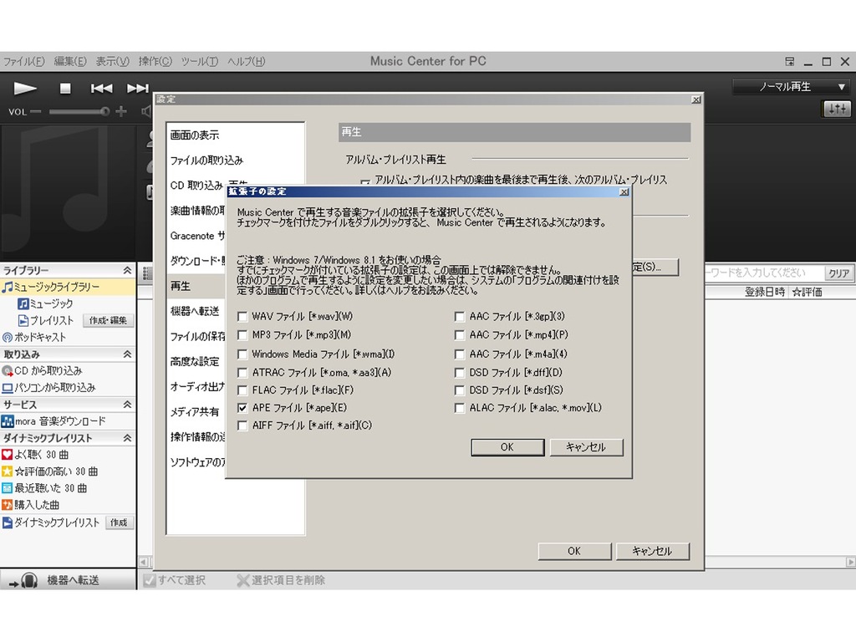Check the AIFF ファイル [*.aiff, *.aif] checkbox

243,425
